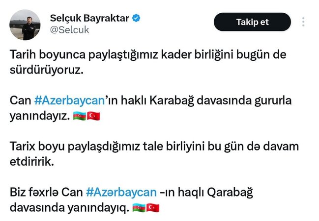
Task: Open Selçuk Bayraktar's profile picture
Action: pyautogui.click(x=25, y=25)
